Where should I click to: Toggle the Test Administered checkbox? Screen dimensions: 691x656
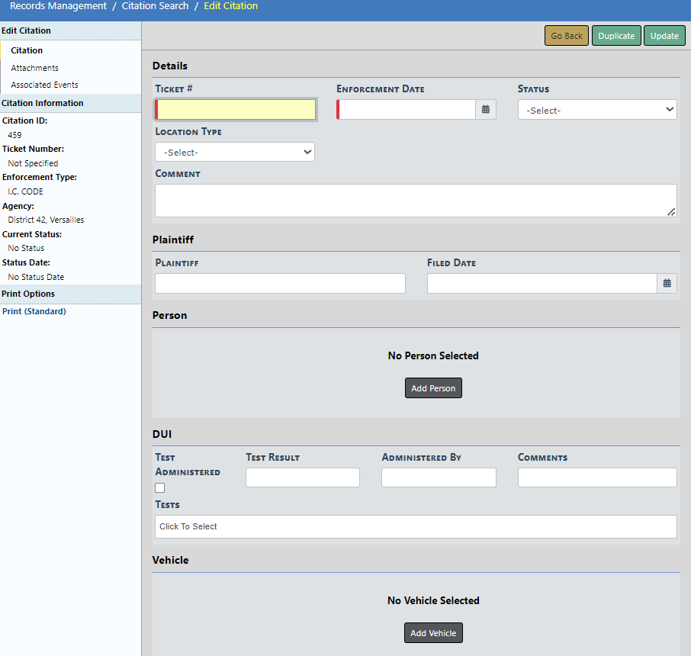[x=160, y=488]
